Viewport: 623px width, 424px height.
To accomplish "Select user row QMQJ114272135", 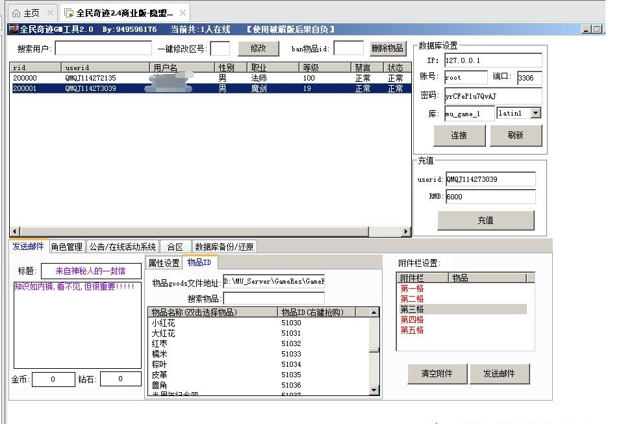I will 90,78.
